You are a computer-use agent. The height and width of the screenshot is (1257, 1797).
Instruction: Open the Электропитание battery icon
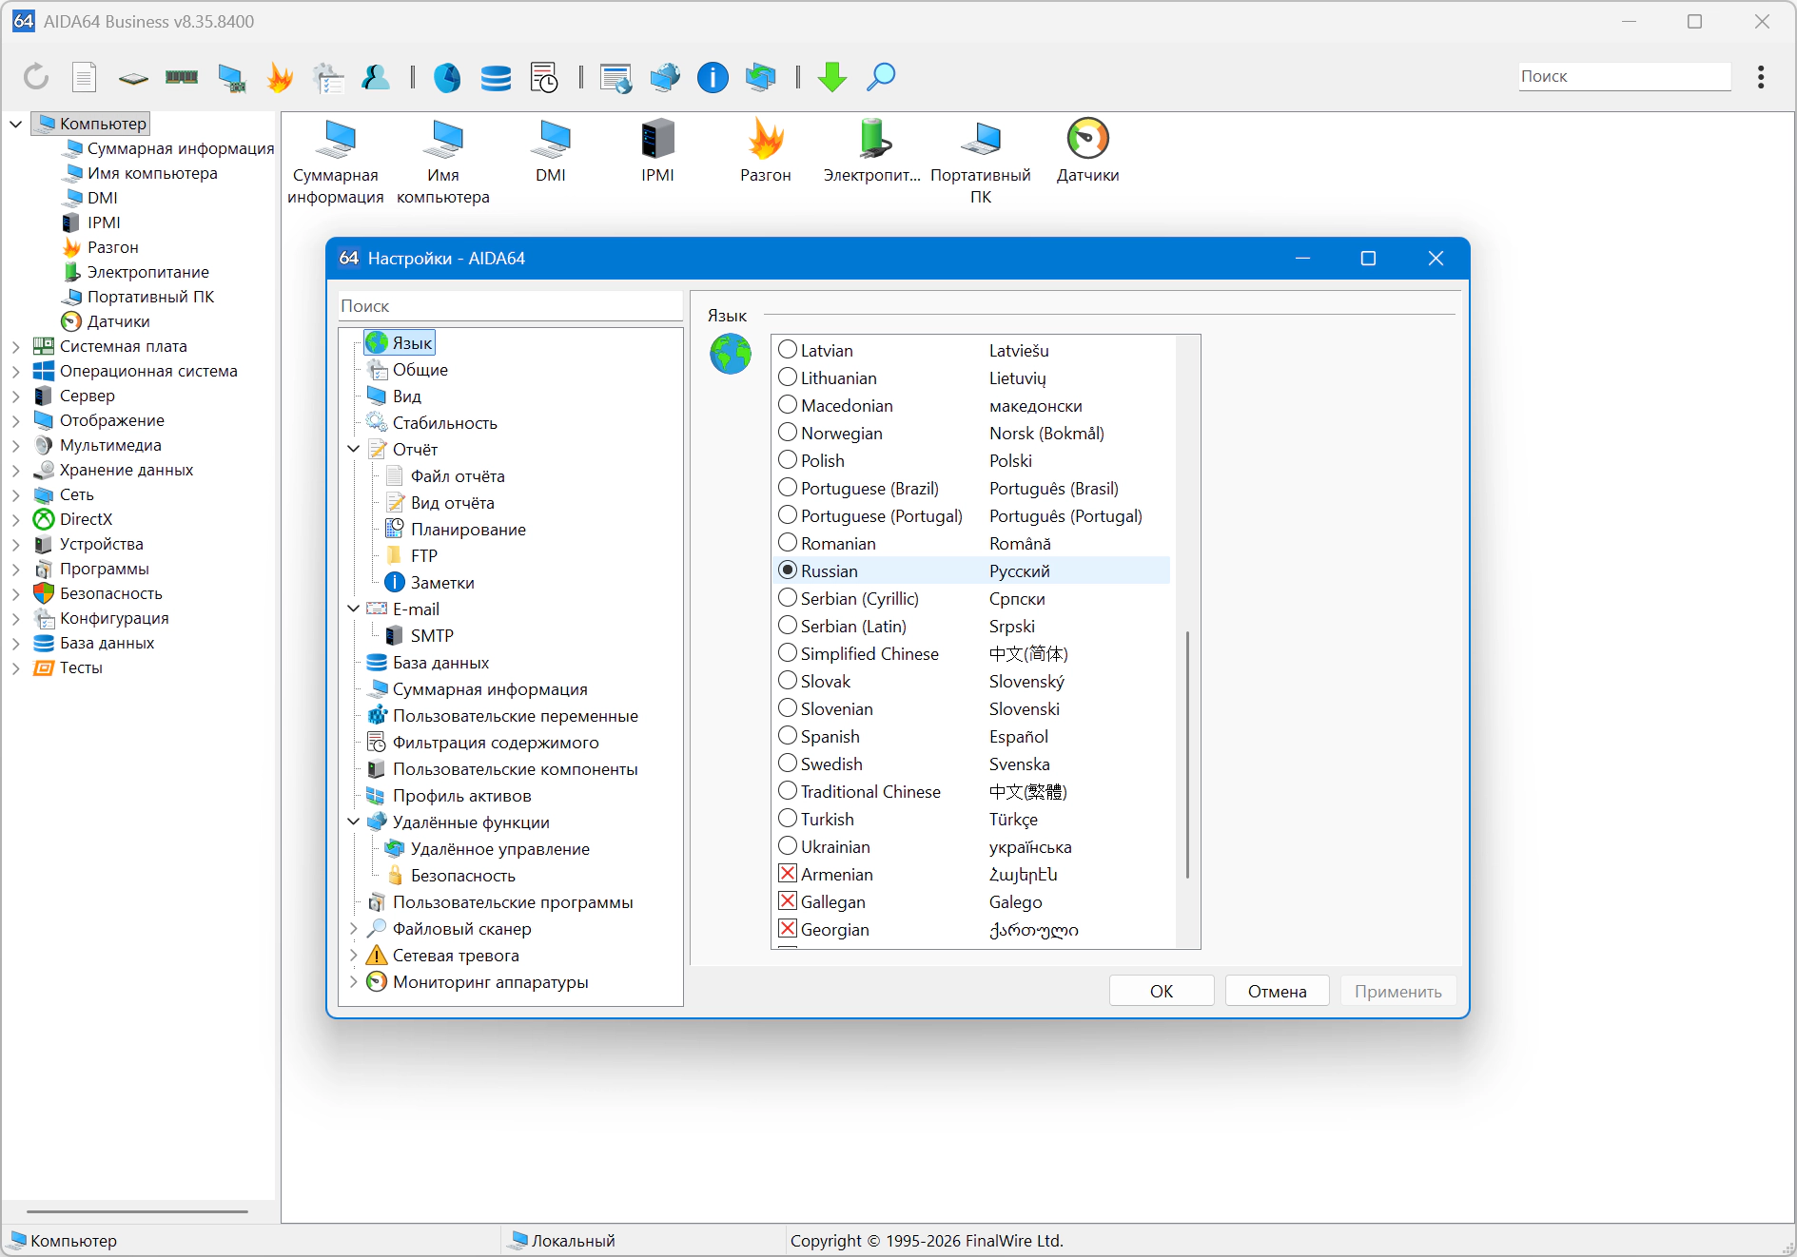[872, 151]
